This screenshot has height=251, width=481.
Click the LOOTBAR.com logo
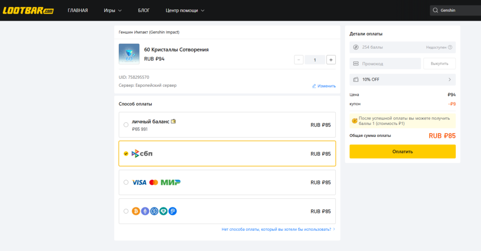(28, 10)
